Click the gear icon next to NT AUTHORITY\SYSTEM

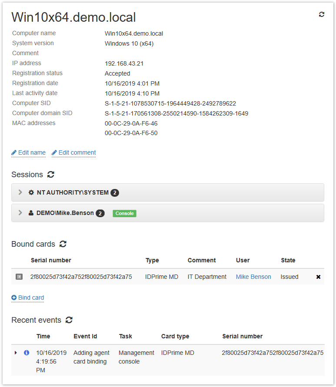click(31, 192)
